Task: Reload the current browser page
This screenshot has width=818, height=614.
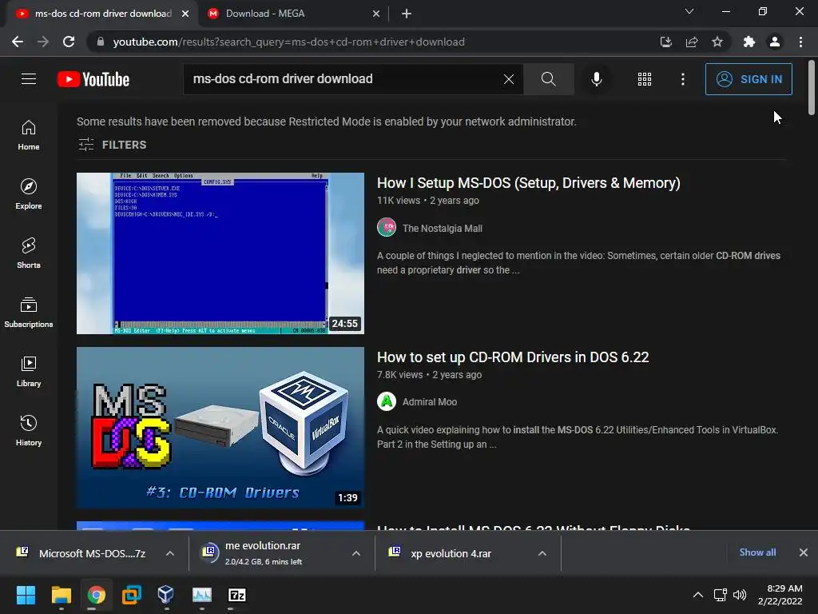Action: (x=69, y=42)
